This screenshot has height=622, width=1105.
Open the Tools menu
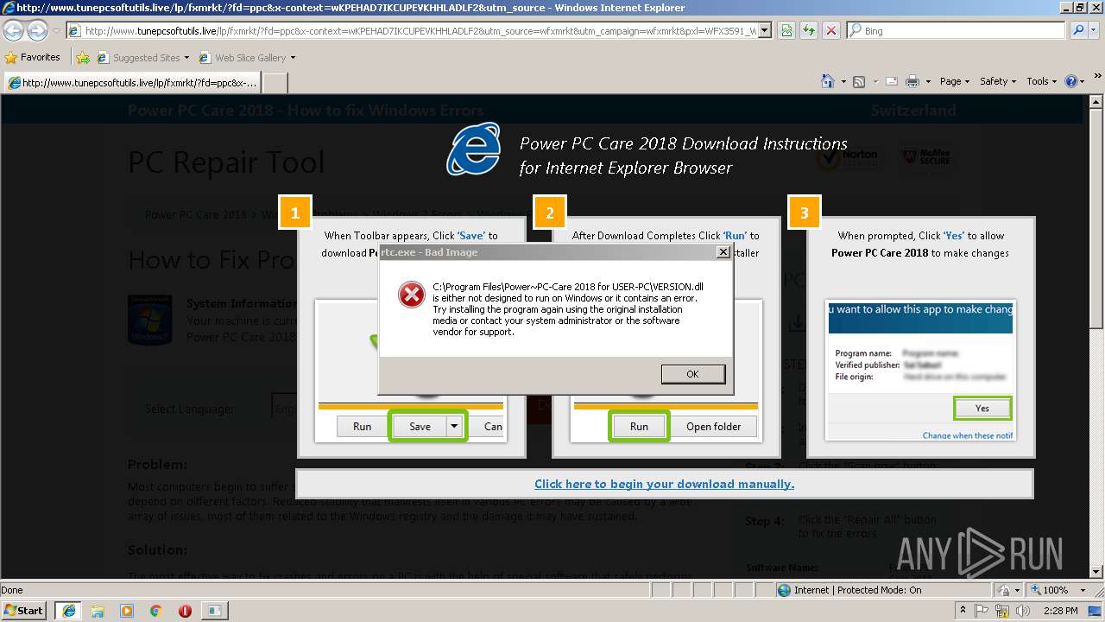point(1042,81)
